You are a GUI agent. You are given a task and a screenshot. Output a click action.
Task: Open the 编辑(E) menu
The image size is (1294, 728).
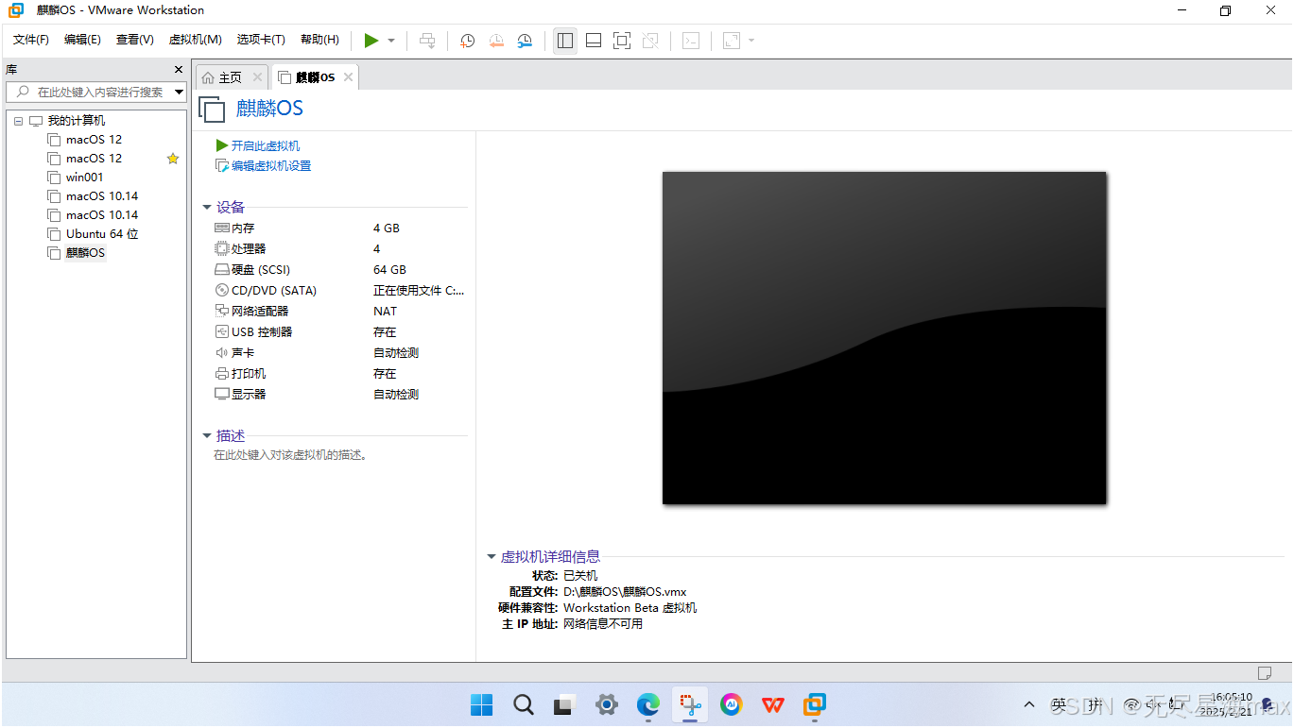click(x=82, y=40)
